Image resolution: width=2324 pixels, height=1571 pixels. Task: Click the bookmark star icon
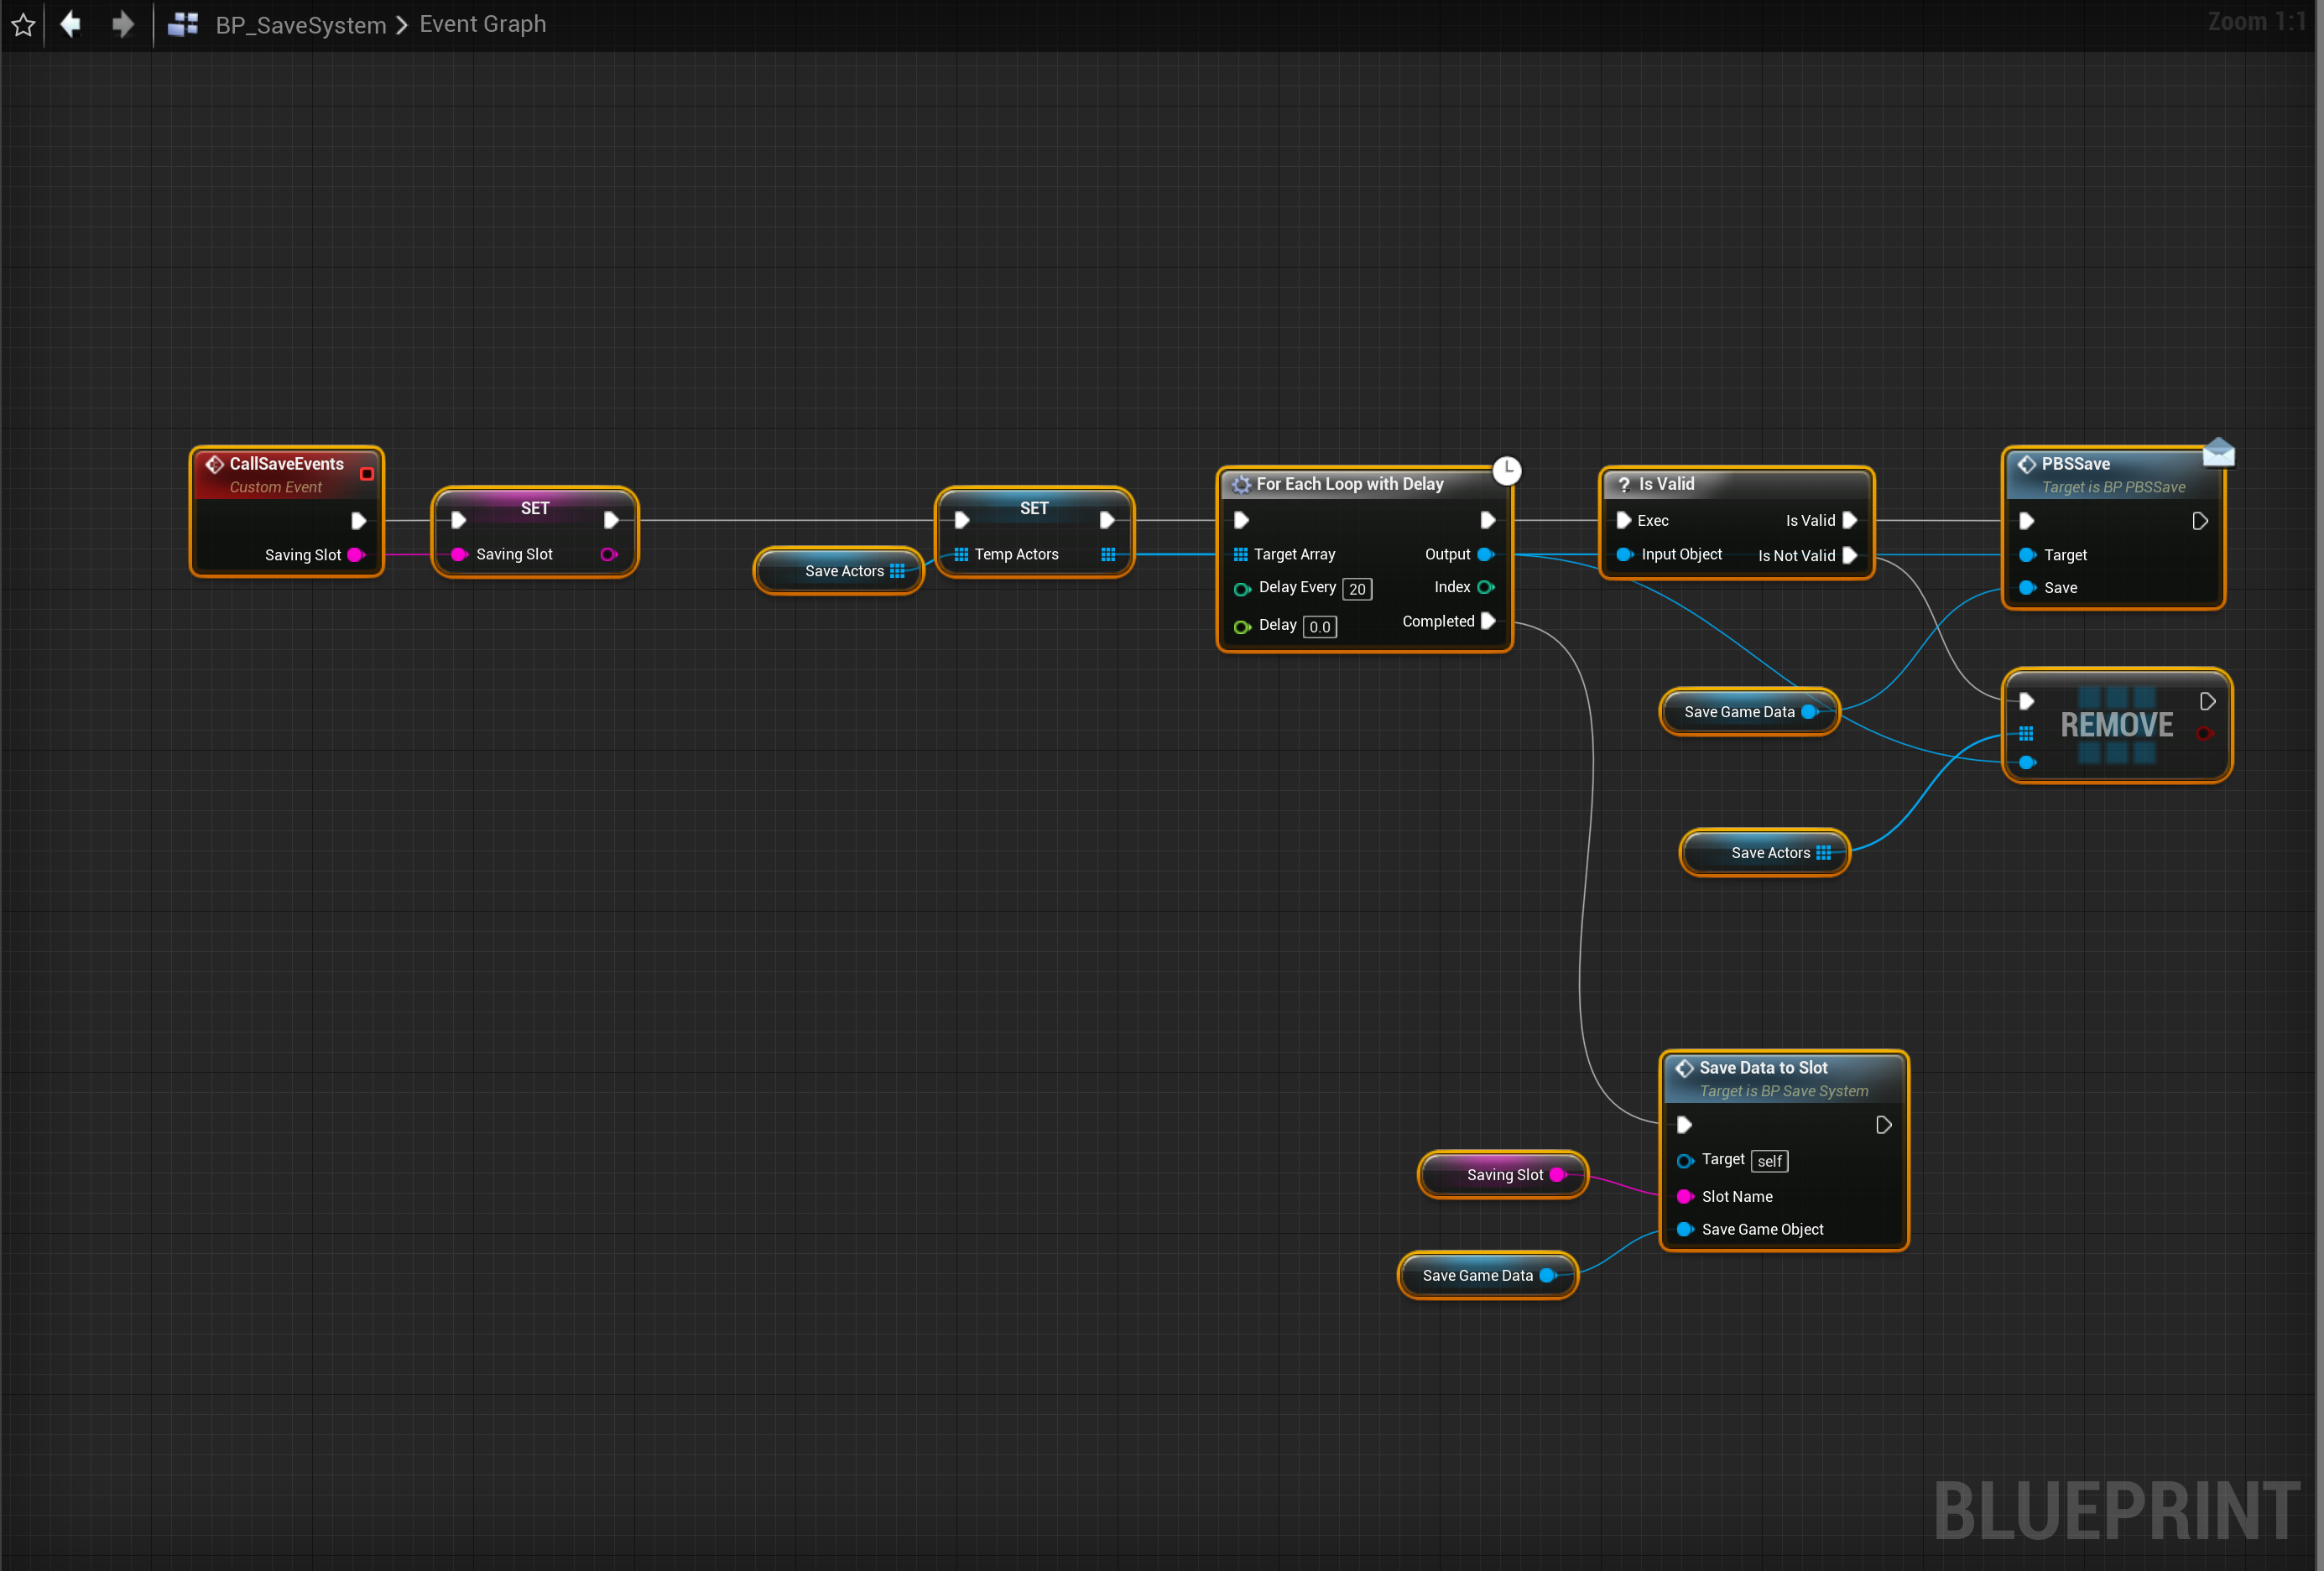coord(23,24)
